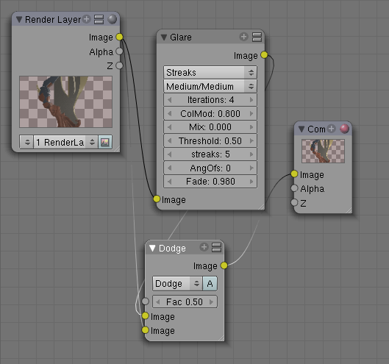Click Render Layer Z output socket
The image size is (389, 364).
(x=119, y=65)
